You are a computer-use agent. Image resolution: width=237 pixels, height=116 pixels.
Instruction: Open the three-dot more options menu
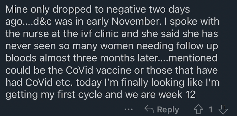pos(129,109)
